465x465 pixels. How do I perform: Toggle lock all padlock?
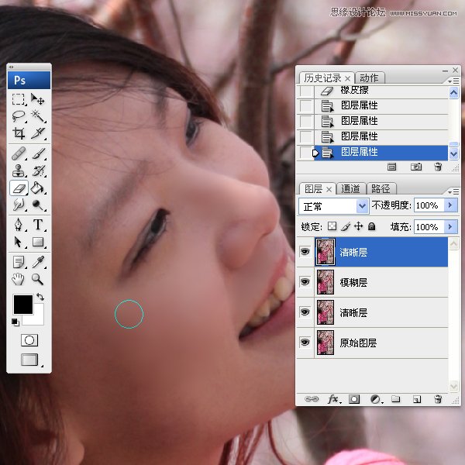371,226
